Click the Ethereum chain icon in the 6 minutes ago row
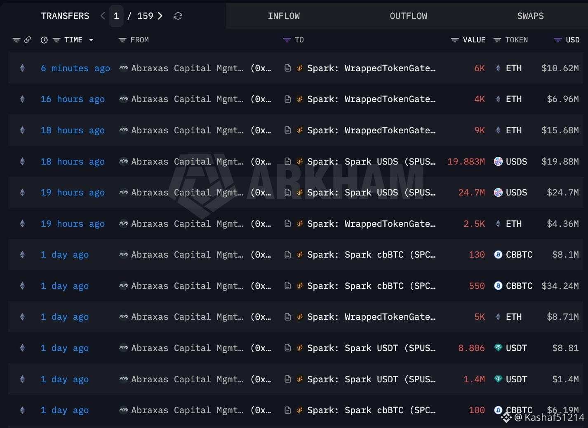This screenshot has height=428, width=588. pyautogui.click(x=22, y=68)
